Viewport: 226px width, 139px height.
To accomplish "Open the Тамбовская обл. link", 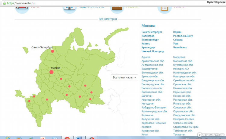I will (x=183, y=131).
